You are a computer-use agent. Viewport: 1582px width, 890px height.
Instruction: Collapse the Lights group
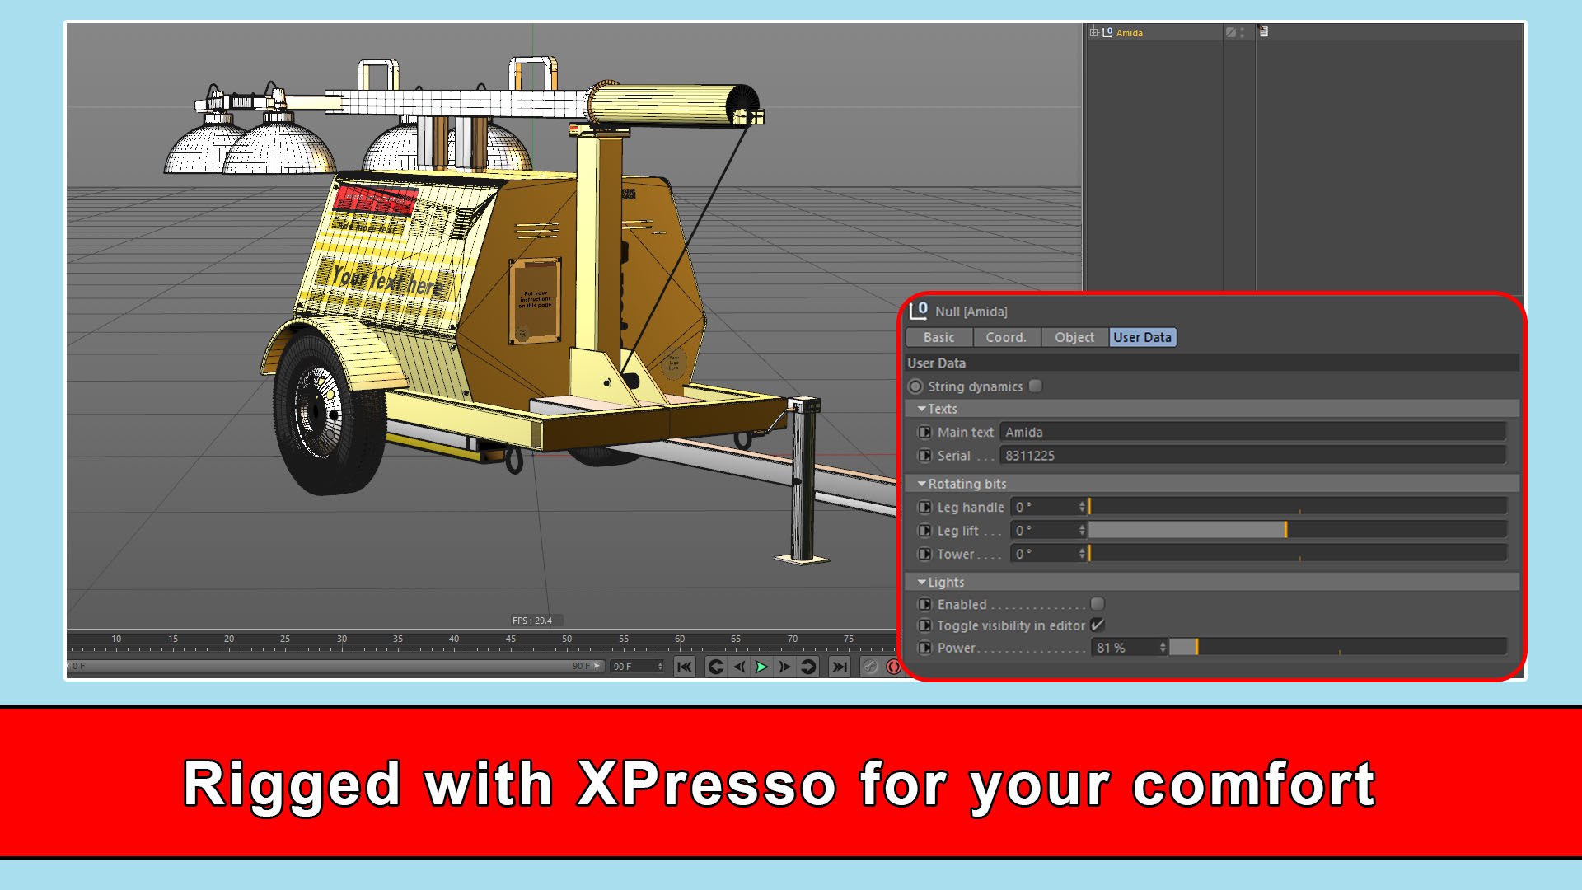coord(921,582)
